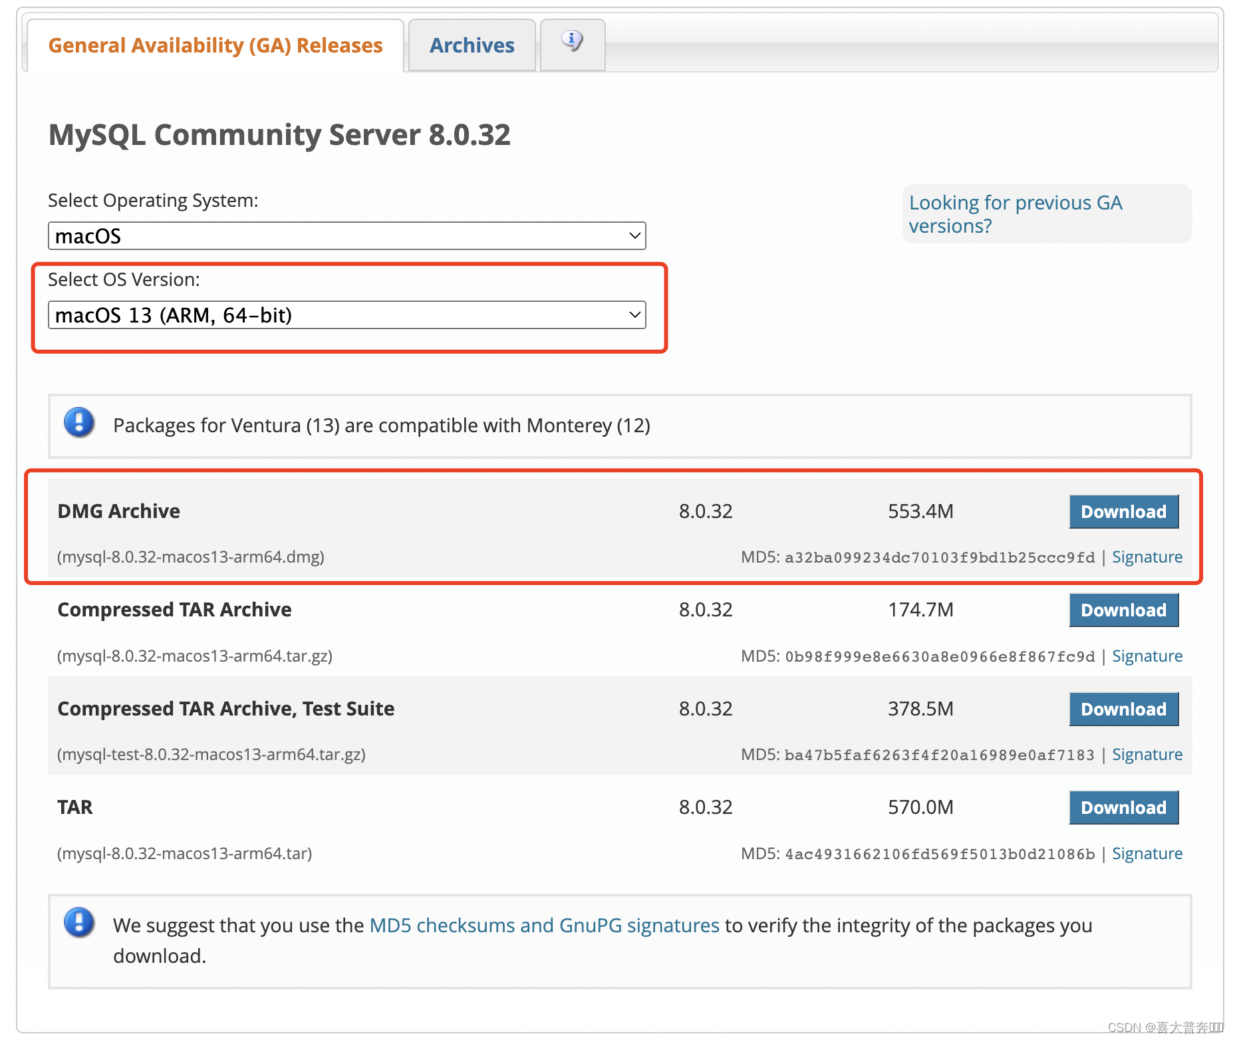The width and height of the screenshot is (1233, 1040).
Task: Switch to the Archives tab
Action: (x=472, y=45)
